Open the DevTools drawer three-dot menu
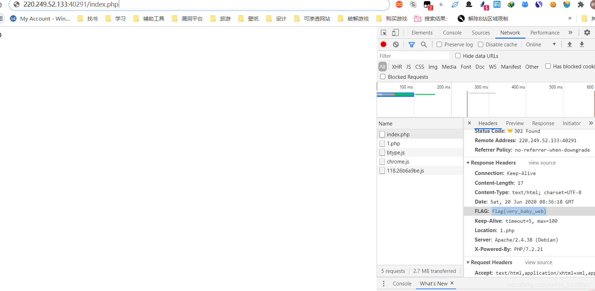 coord(384,284)
